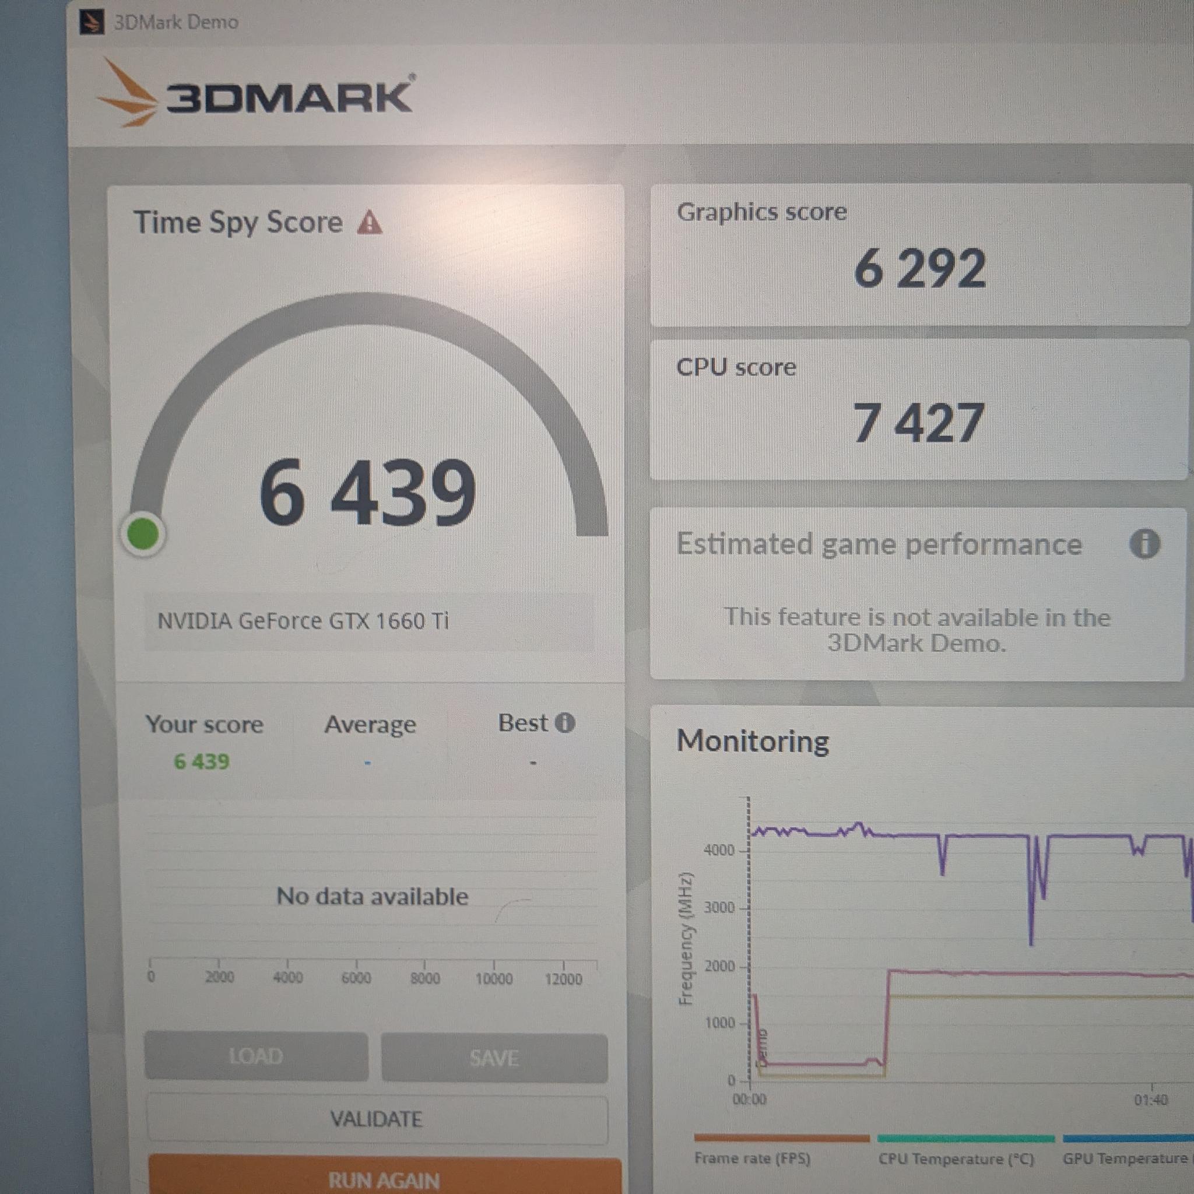
Task: Click the Average label
Action: coord(370,724)
